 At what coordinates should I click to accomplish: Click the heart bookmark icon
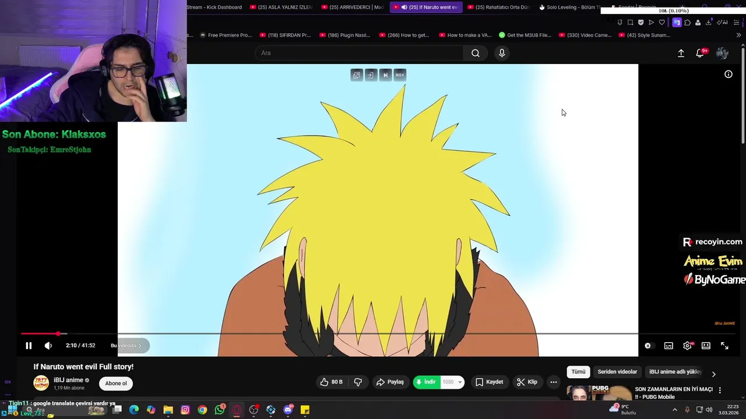pos(661,22)
